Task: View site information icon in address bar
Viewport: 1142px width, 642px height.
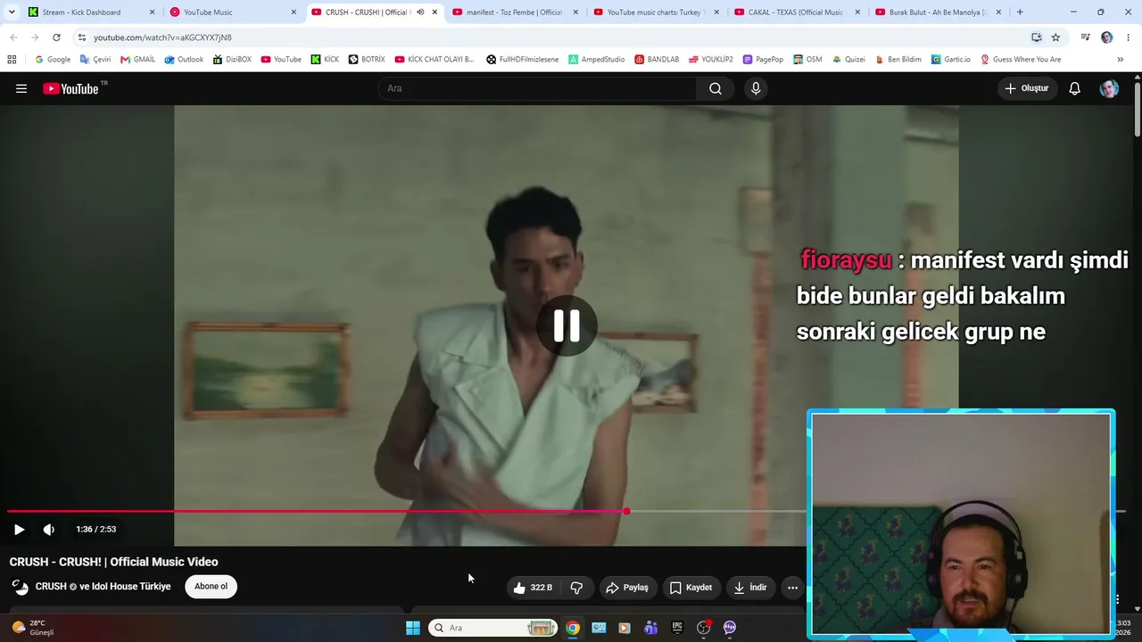Action: [82, 37]
